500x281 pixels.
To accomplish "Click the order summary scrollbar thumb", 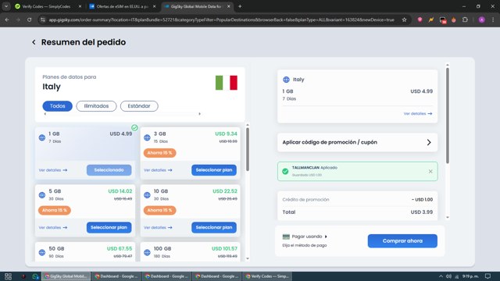I will coord(448,116).
